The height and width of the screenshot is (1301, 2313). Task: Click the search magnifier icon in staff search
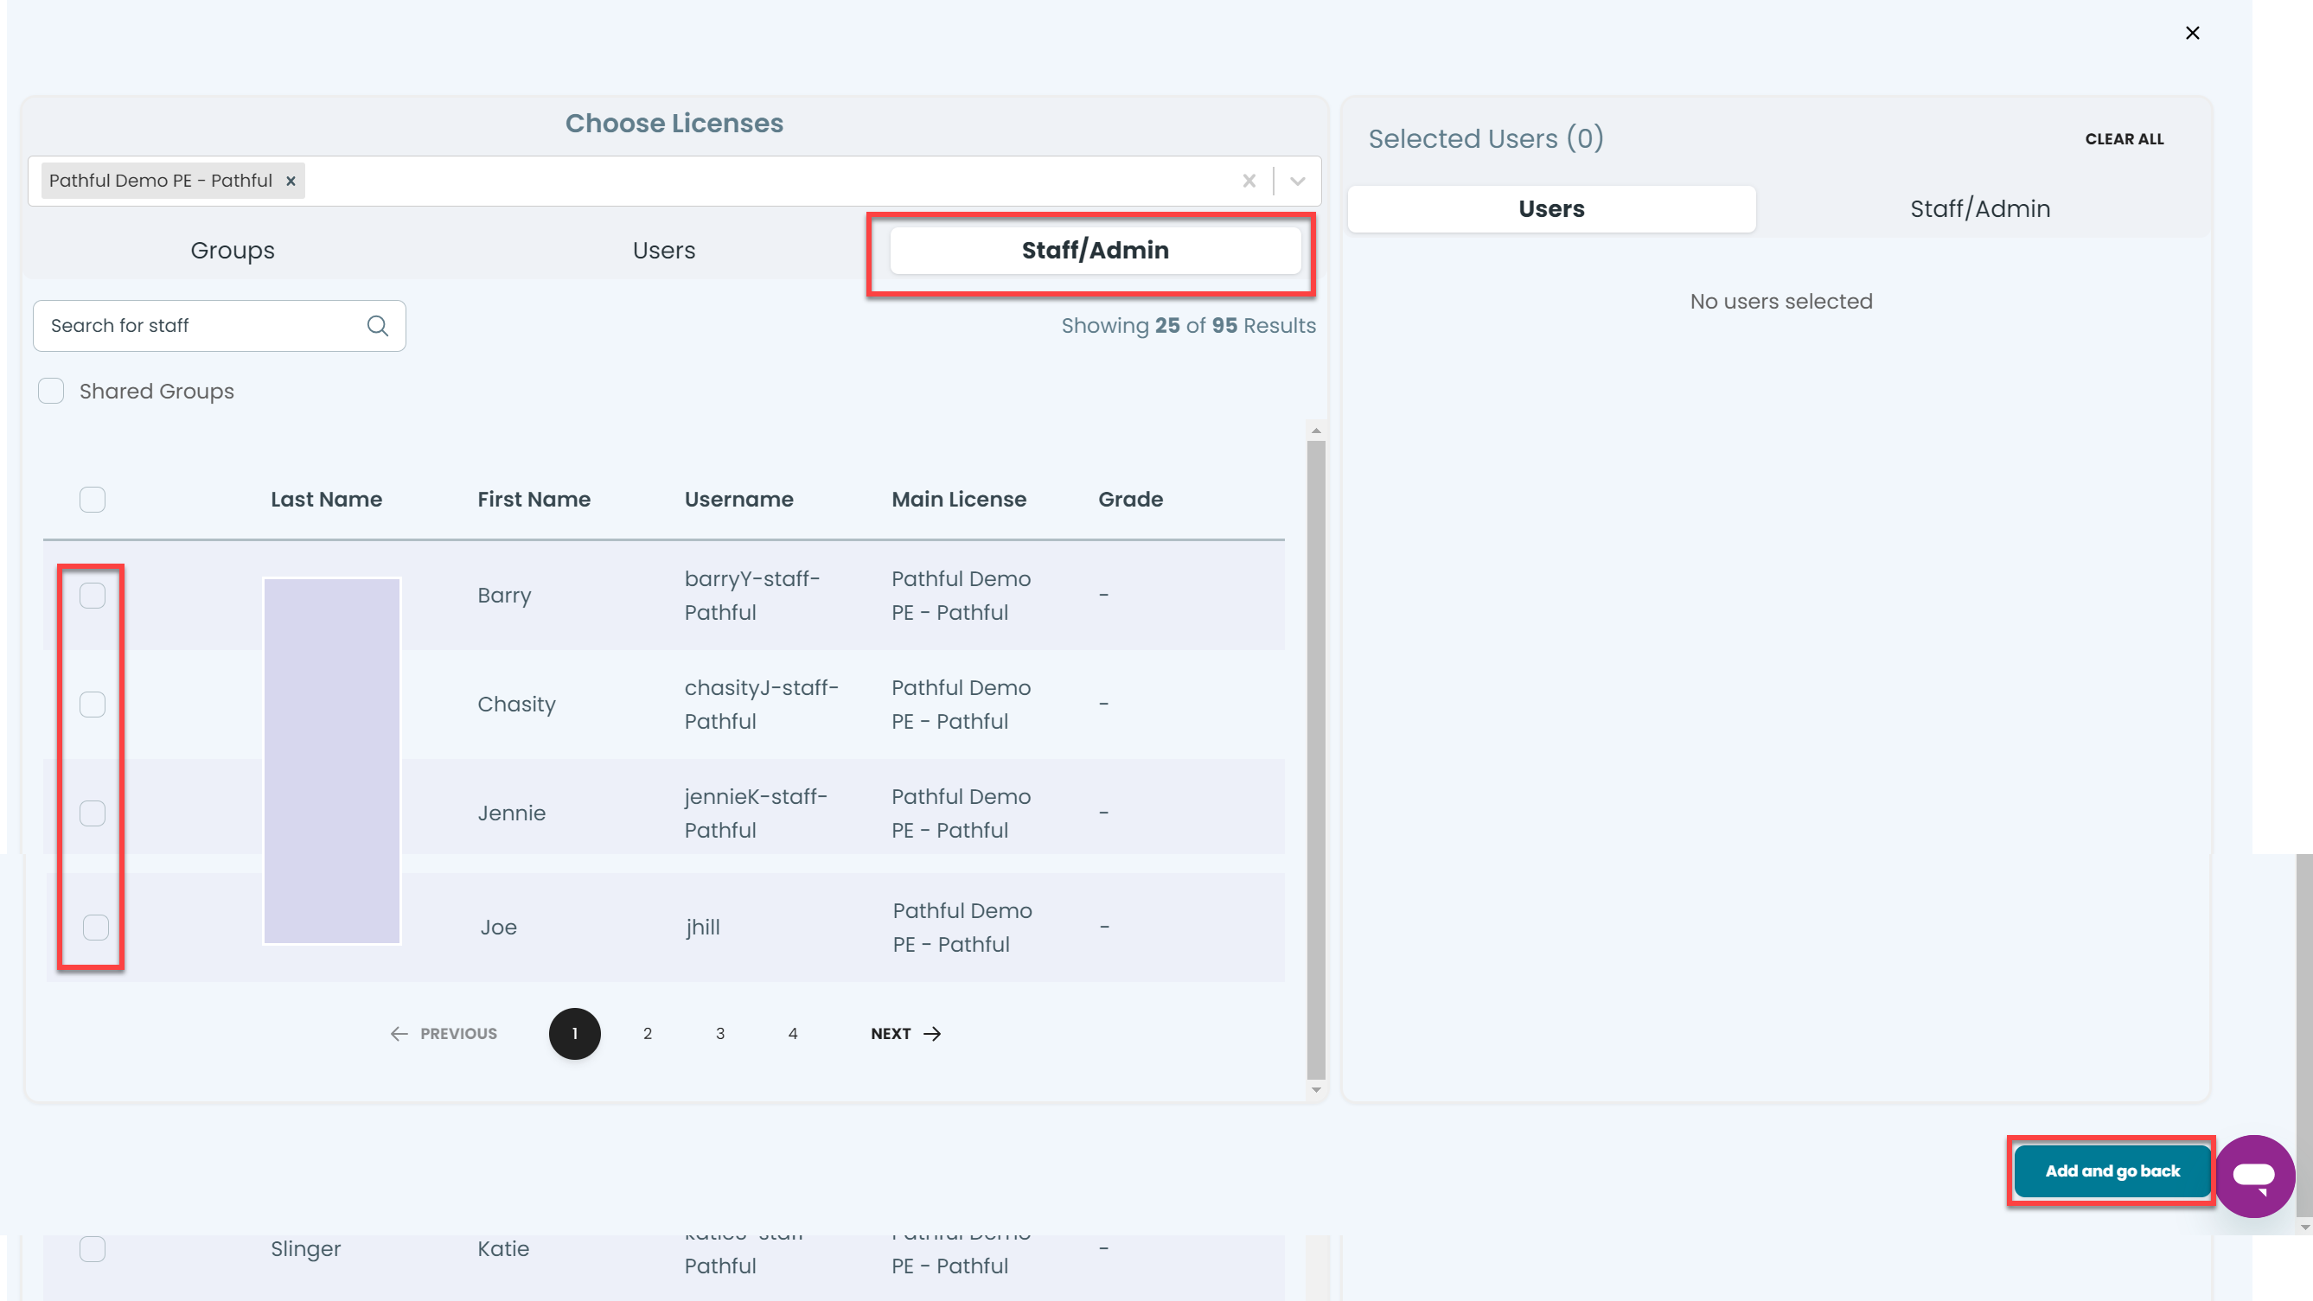(378, 326)
